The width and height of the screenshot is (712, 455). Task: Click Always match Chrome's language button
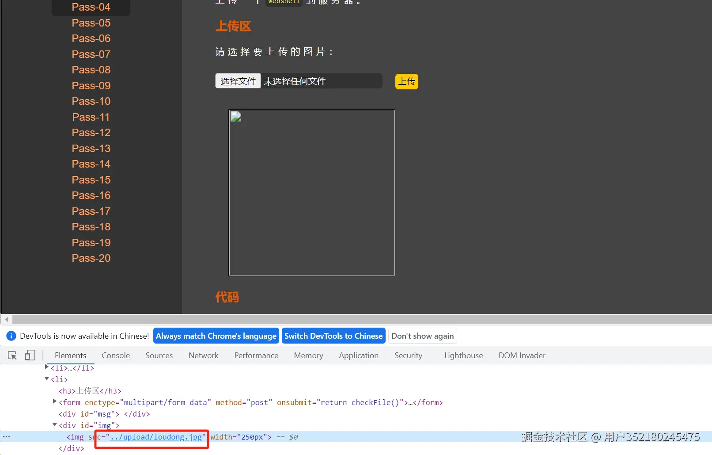216,336
